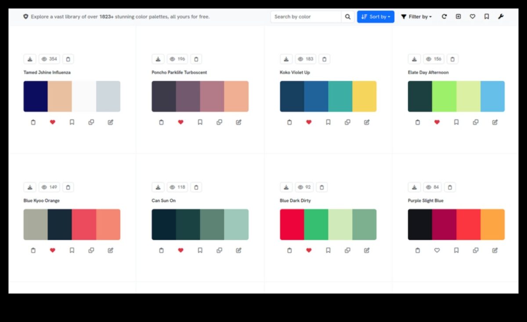The height and width of the screenshot is (322, 527).
Task: Open the Sort by dropdown
Action: point(375,17)
